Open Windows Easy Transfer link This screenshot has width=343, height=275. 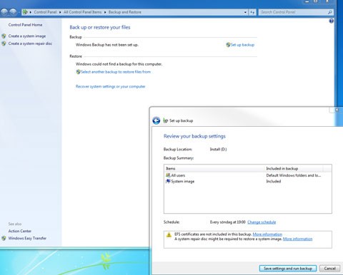tap(27, 238)
